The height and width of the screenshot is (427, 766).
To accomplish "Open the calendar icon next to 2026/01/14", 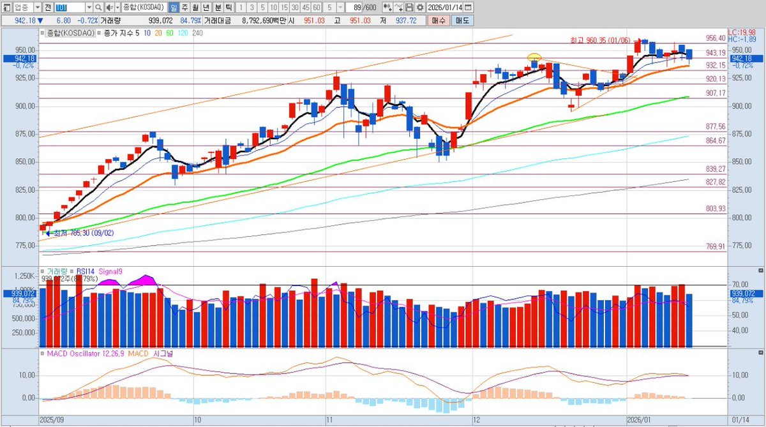I will click(x=468, y=8).
